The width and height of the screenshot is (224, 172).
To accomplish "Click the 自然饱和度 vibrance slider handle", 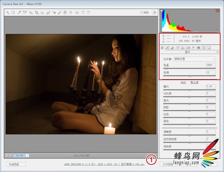I will click(190, 143).
